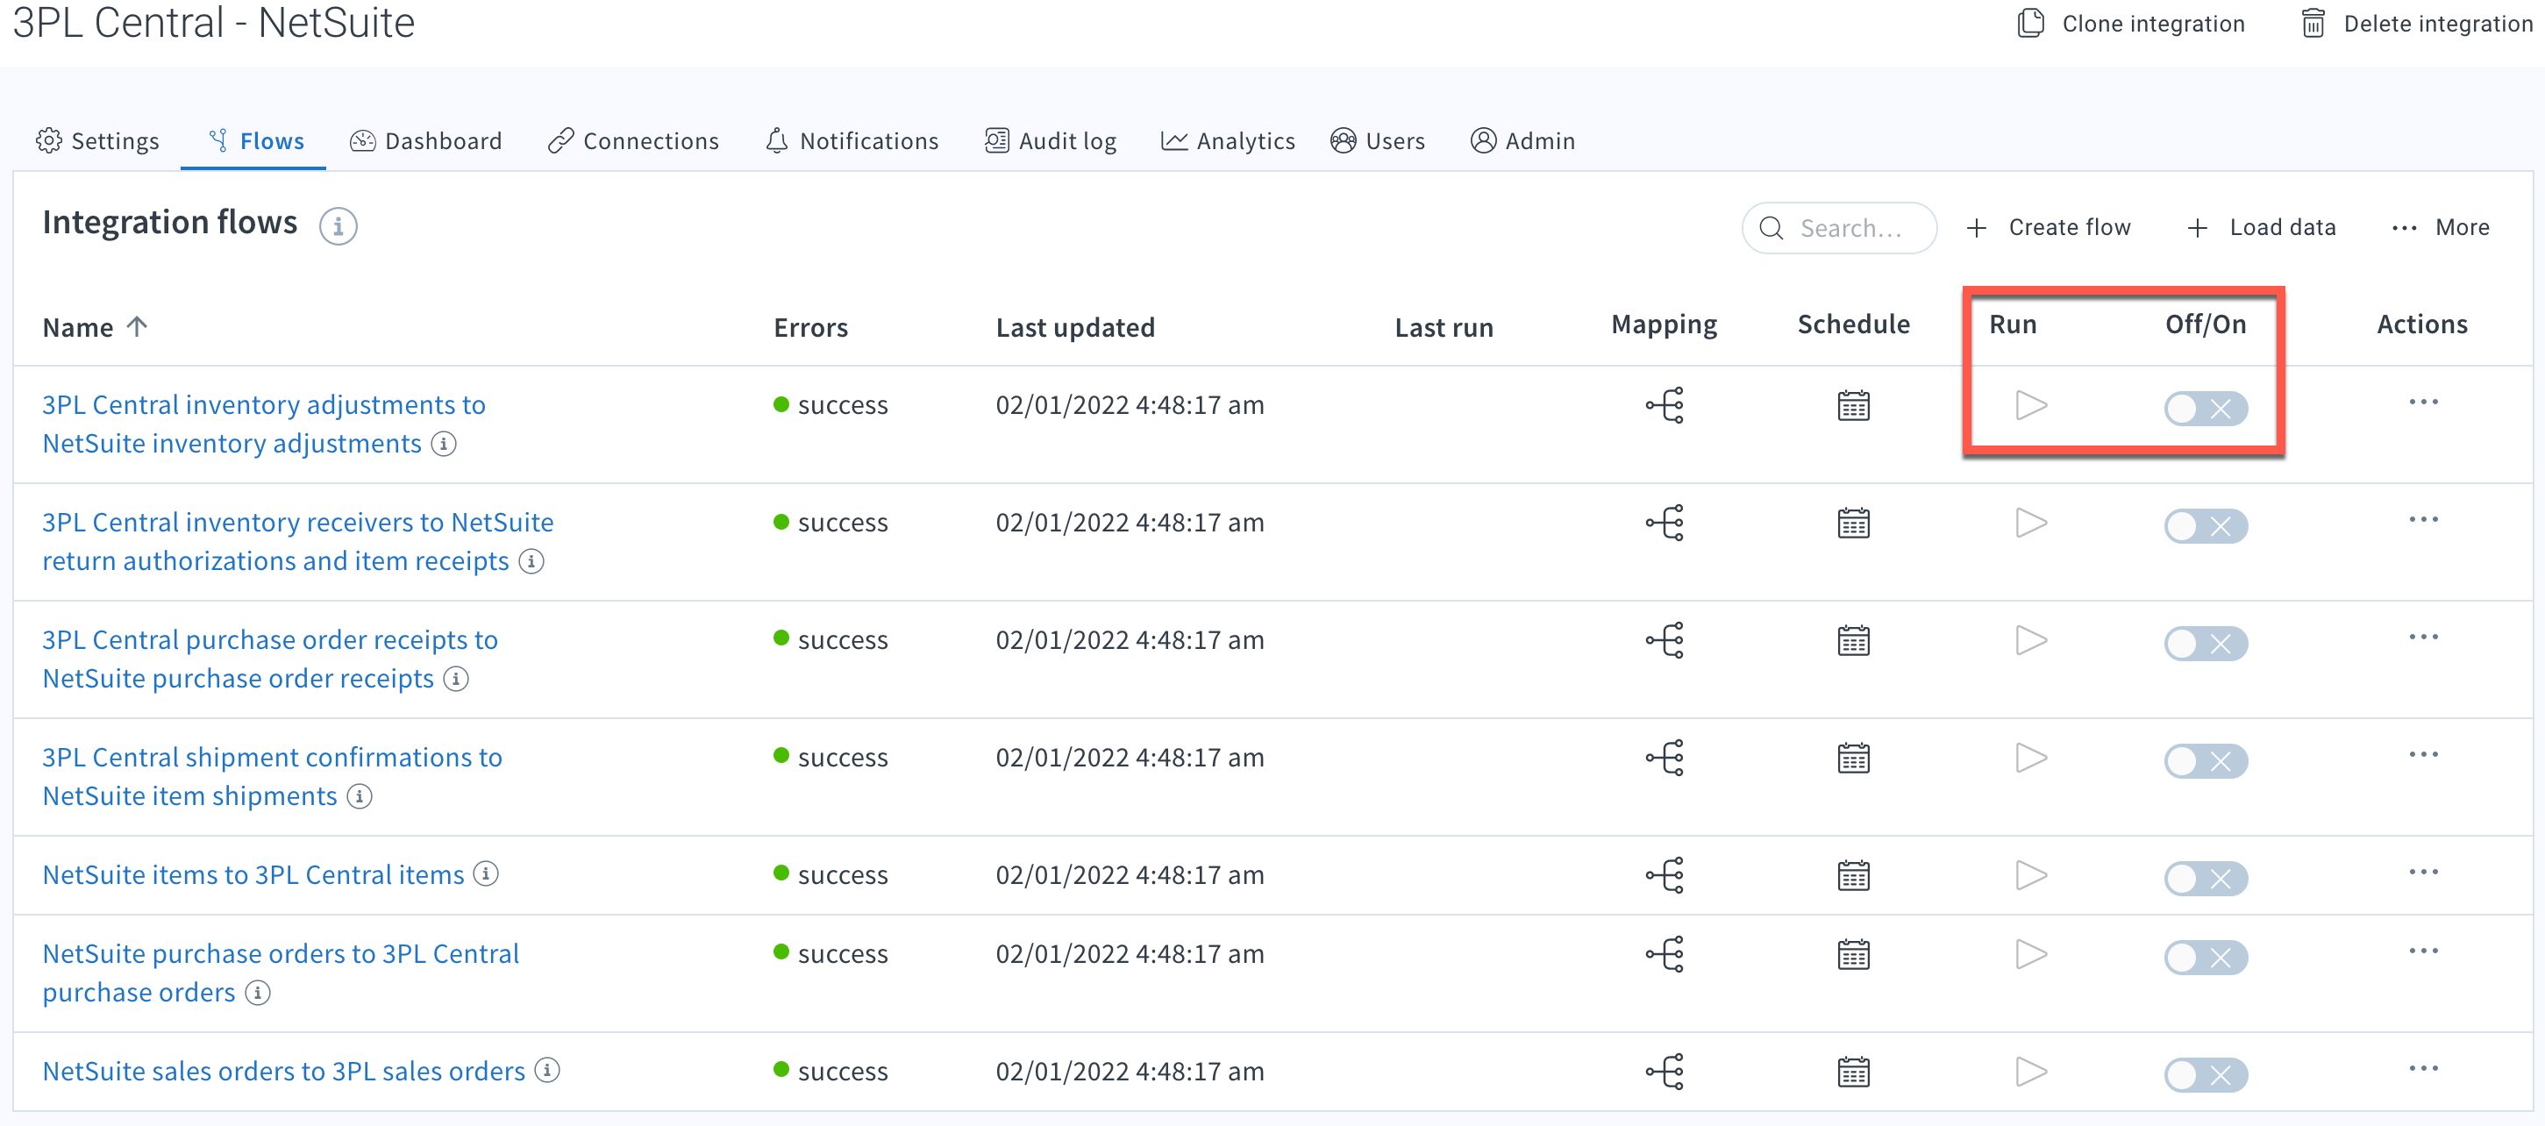The height and width of the screenshot is (1126, 2545).
Task: Switch on NetSuite items to 3PL Central items flow
Action: tap(2205, 878)
